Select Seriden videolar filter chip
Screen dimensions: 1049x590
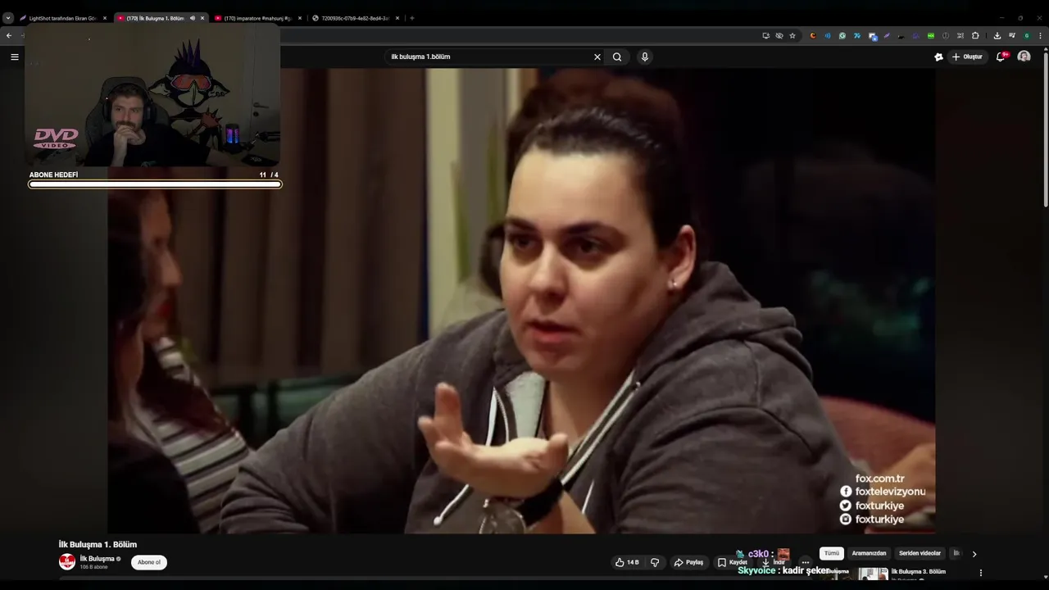[920, 553]
